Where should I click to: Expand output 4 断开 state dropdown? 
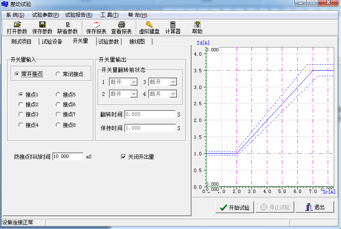pos(173,94)
